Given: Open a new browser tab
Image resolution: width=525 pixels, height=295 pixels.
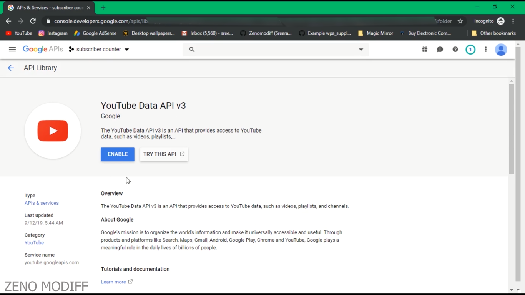Looking at the screenshot, I should click(103, 8).
